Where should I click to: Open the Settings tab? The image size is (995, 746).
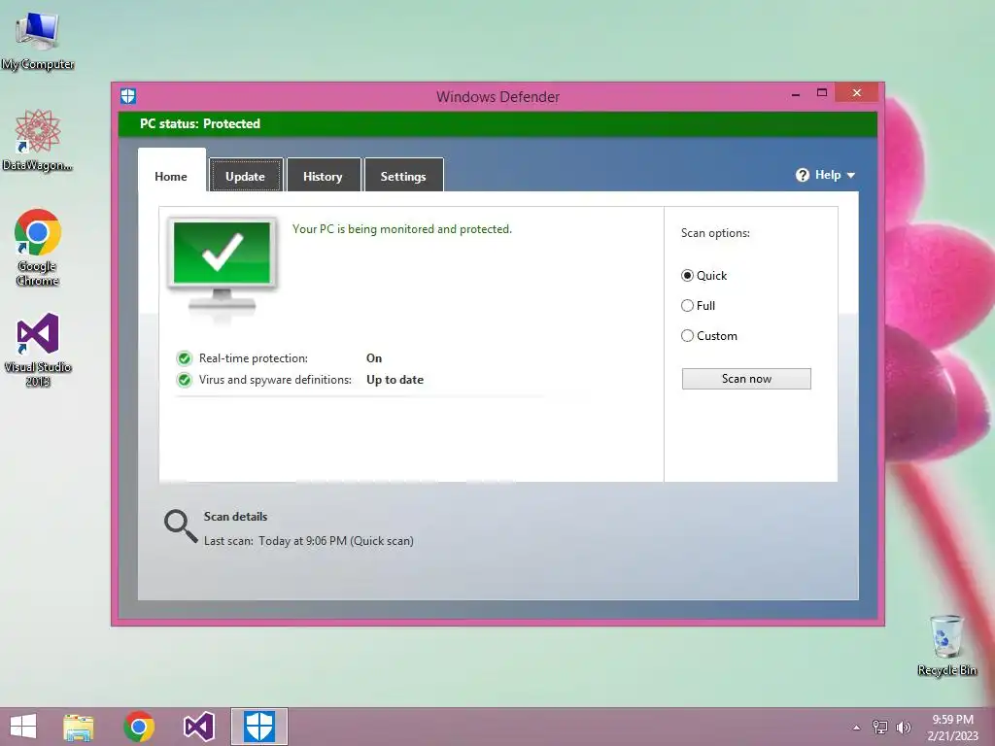[403, 177]
